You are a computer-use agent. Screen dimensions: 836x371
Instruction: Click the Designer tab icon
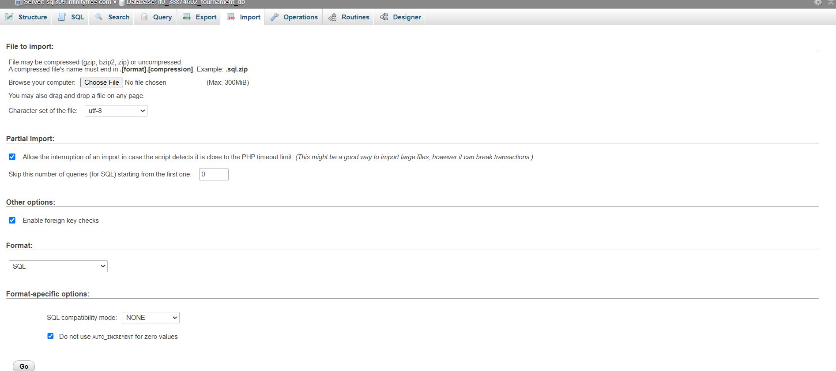click(x=384, y=17)
